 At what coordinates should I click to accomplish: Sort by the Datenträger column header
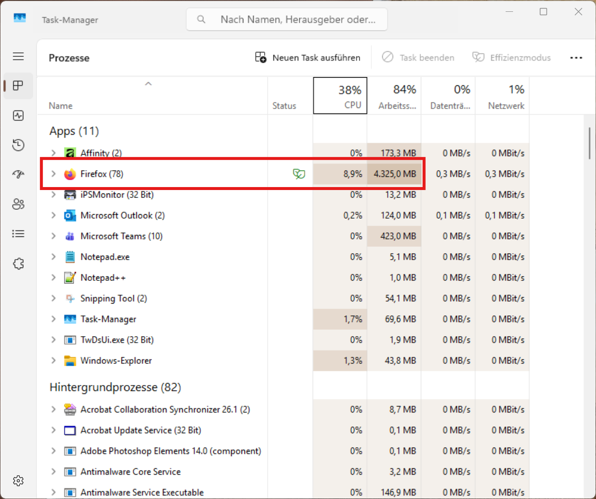[448, 96]
